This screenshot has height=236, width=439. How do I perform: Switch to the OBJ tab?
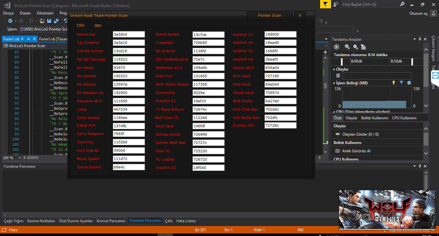(x=98, y=26)
